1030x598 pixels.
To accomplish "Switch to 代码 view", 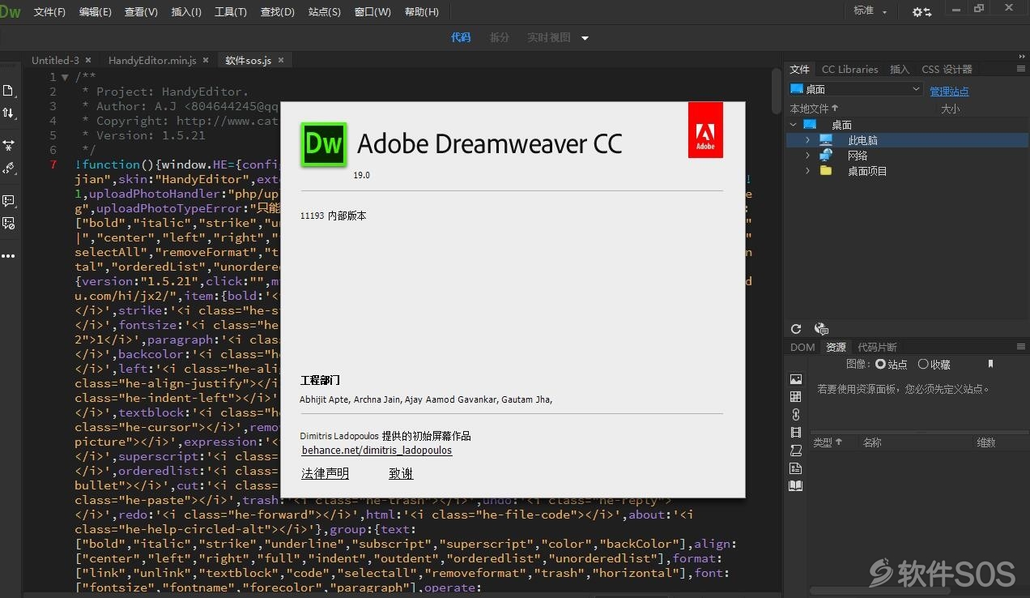I will [461, 37].
